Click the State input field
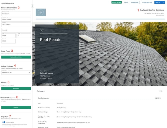Screen dimensions: 167x128 [24, 36]
